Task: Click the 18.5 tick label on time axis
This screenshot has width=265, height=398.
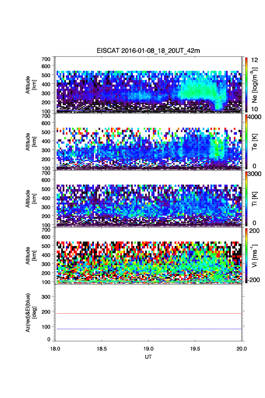Action: coord(102,349)
